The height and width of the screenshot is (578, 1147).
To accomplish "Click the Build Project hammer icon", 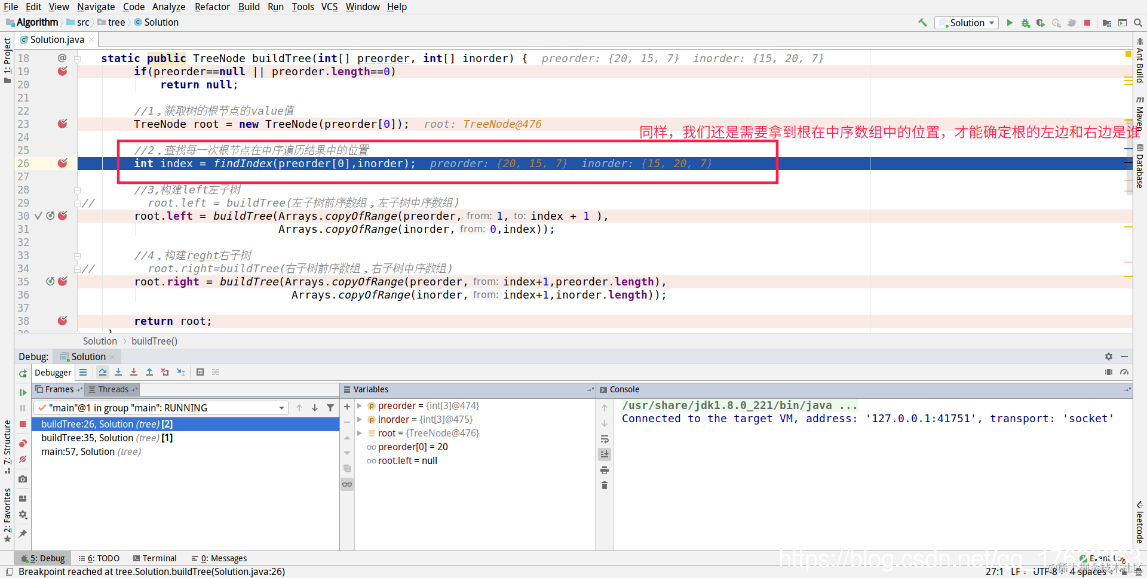I will click(x=923, y=23).
